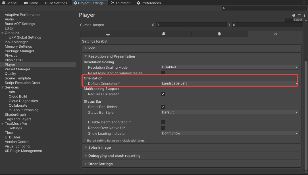Open the Default Orientation dropdown
The height and width of the screenshot is (175, 308).
tap(230, 83)
